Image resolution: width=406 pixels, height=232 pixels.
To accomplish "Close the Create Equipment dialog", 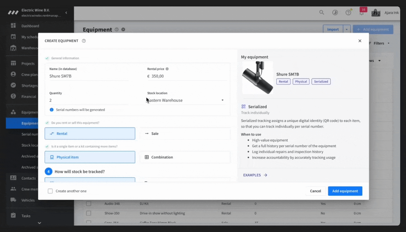I will pyautogui.click(x=360, y=41).
